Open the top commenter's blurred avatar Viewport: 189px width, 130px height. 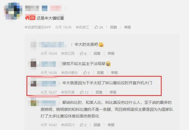[13, 11]
